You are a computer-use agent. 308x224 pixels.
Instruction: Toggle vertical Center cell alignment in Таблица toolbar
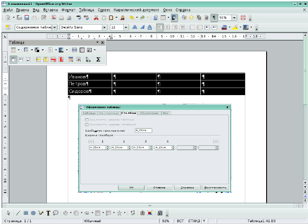[21, 59]
